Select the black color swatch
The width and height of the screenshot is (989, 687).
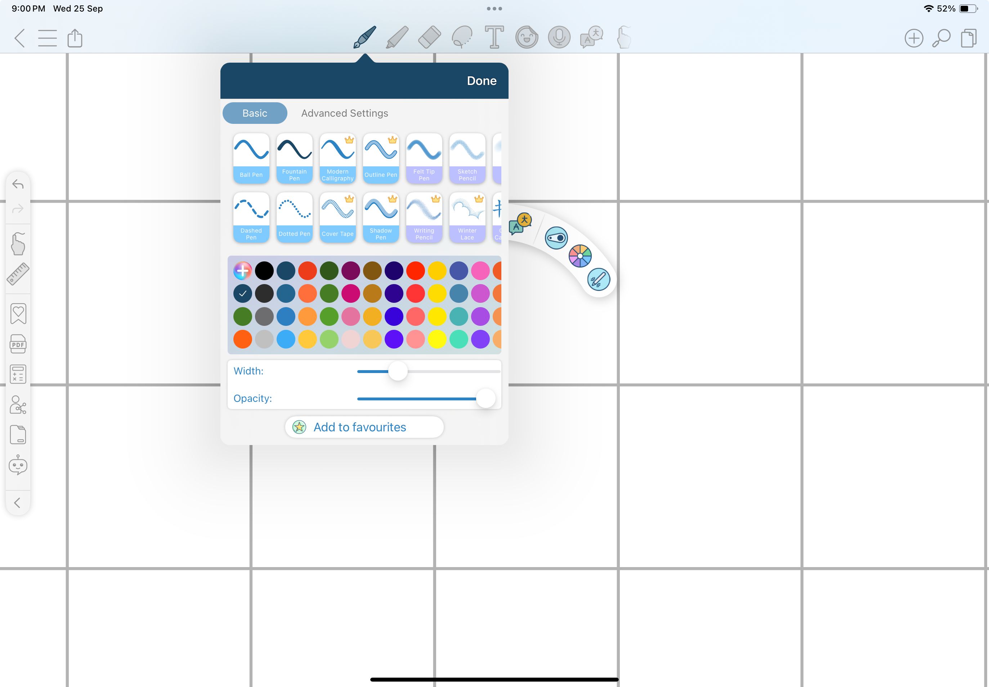click(264, 269)
